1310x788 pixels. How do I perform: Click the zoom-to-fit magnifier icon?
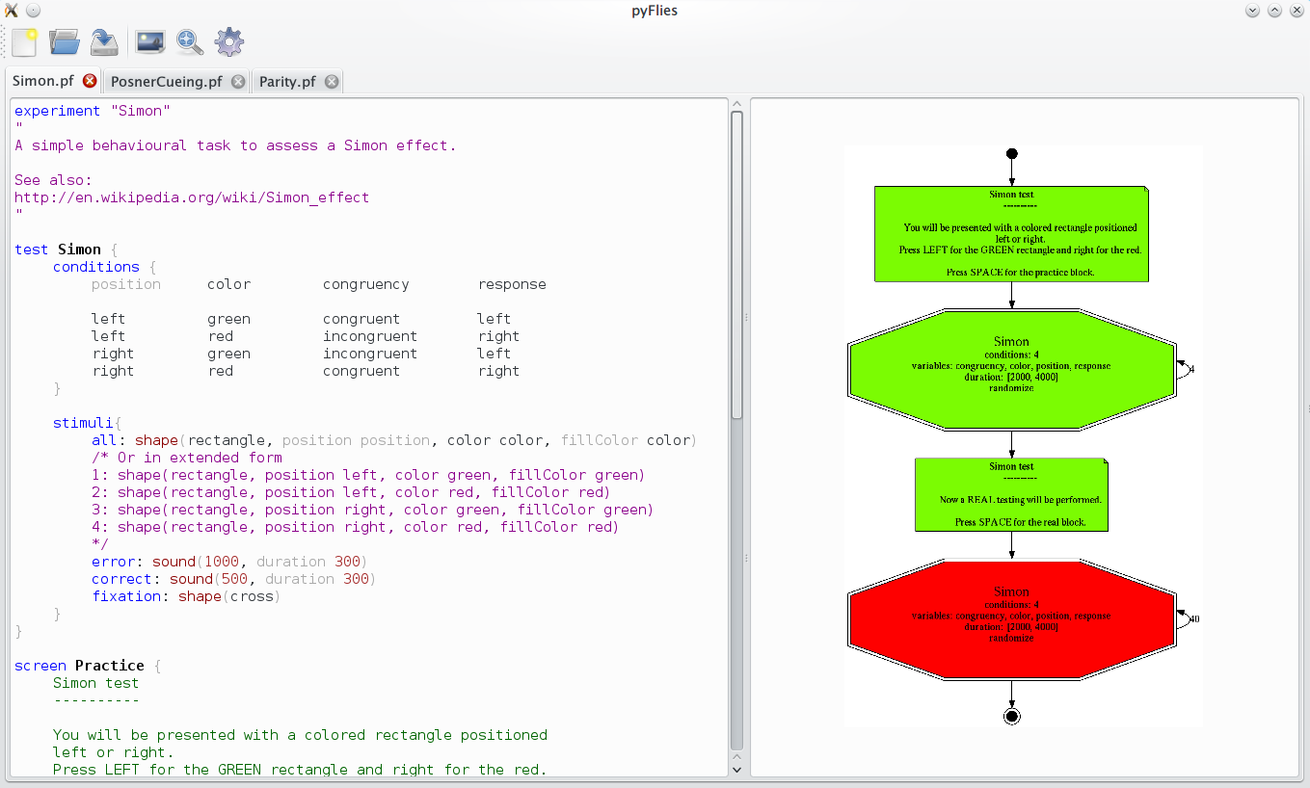coord(189,42)
